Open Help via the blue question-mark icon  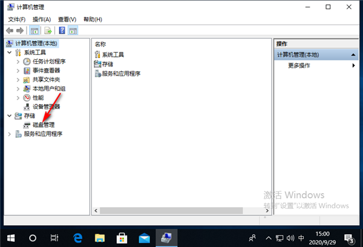tap(62, 31)
